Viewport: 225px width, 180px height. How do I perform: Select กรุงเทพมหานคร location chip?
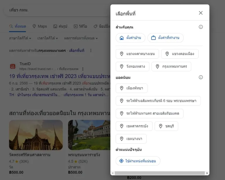coord(171,67)
